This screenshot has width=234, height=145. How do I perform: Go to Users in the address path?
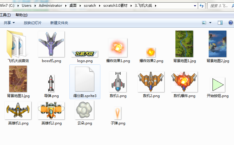coord(26,6)
